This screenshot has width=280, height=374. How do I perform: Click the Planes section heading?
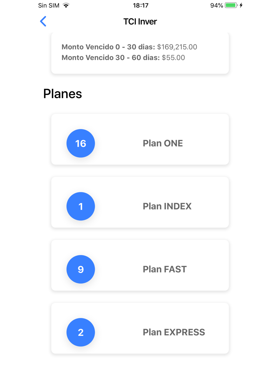(x=62, y=94)
